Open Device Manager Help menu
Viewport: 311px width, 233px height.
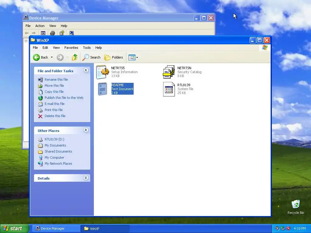[x=64, y=26]
